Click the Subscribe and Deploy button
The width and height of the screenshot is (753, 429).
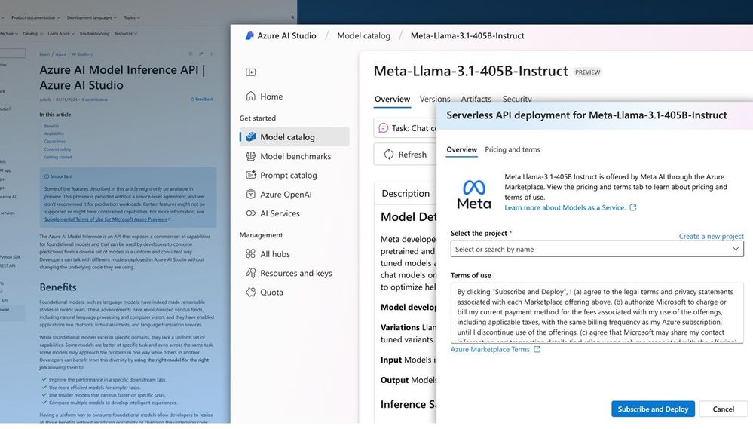653,409
